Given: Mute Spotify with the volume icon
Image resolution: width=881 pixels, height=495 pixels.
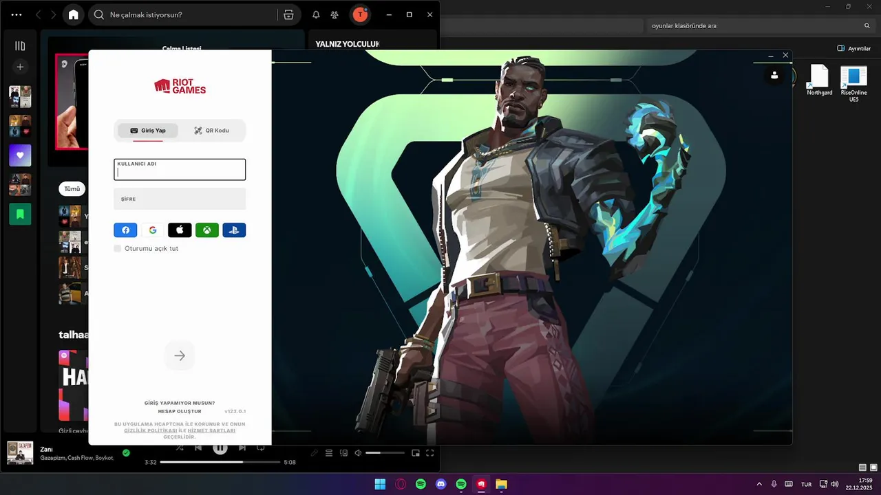Looking at the screenshot, I should pos(358,452).
